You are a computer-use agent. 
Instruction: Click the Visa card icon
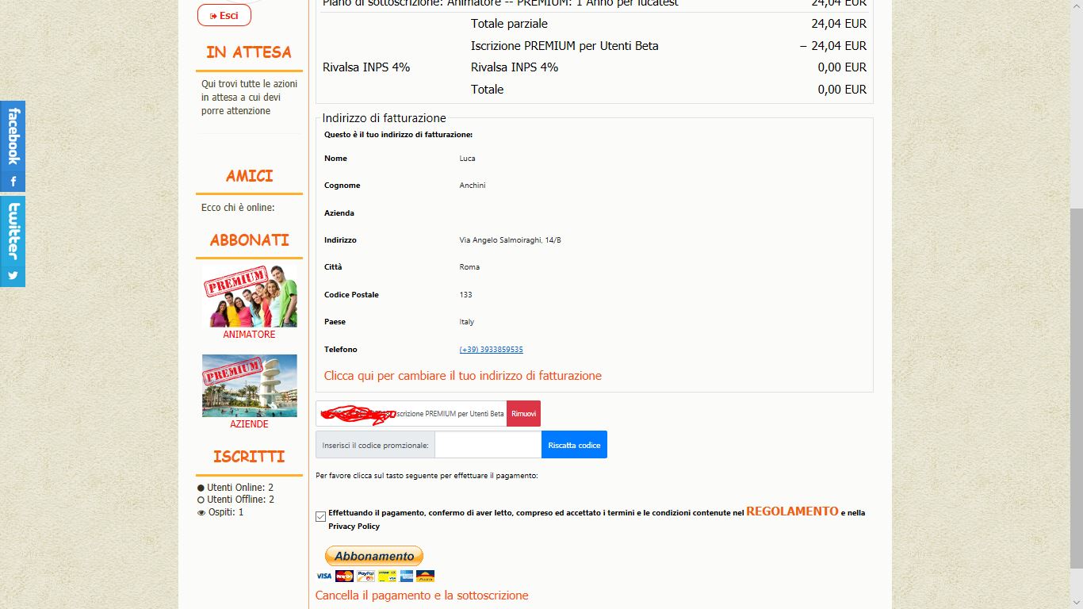click(x=324, y=576)
